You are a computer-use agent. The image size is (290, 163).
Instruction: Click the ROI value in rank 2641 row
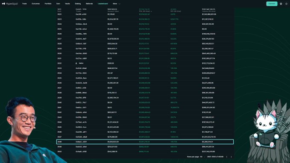tap(175, 108)
